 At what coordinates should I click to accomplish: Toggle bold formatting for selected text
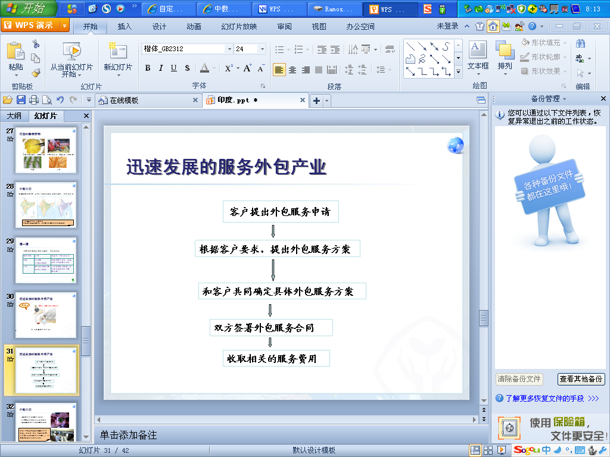click(x=147, y=69)
